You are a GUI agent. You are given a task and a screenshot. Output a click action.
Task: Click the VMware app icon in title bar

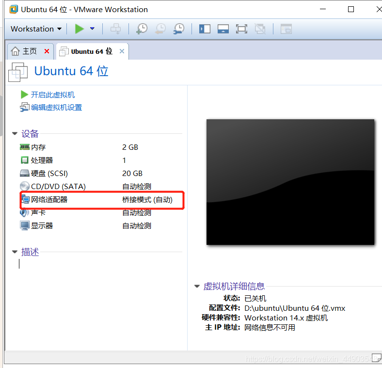[x=14, y=9]
